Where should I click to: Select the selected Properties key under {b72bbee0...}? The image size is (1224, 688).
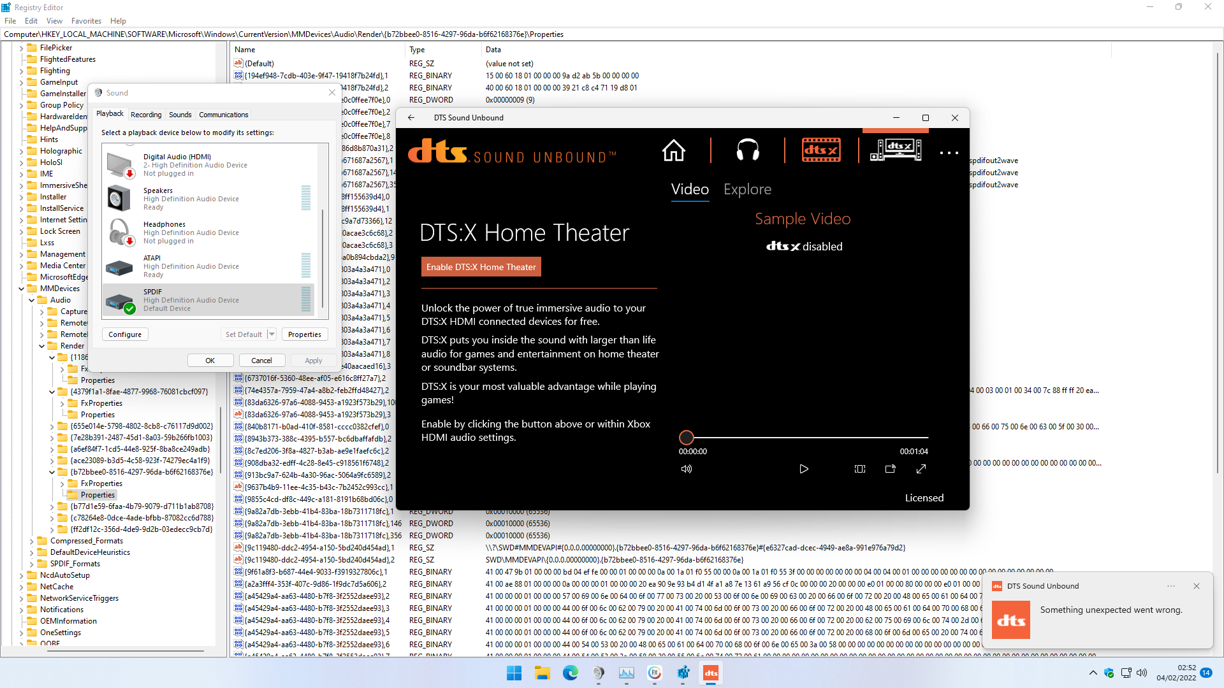(x=98, y=495)
